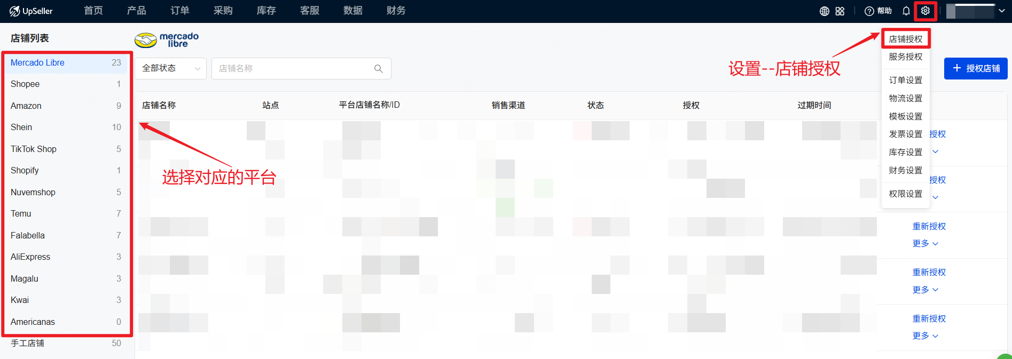Viewport: 1012px width, 359px height.
Task: Open the settings gear menu
Action: tap(925, 11)
